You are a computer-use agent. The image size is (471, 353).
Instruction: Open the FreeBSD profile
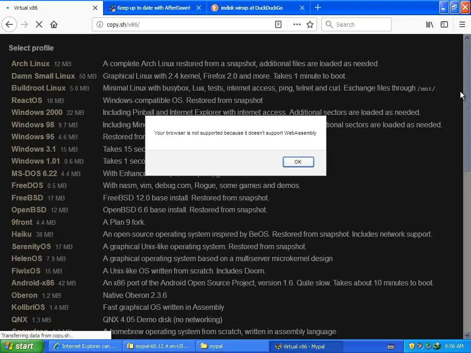27,198
